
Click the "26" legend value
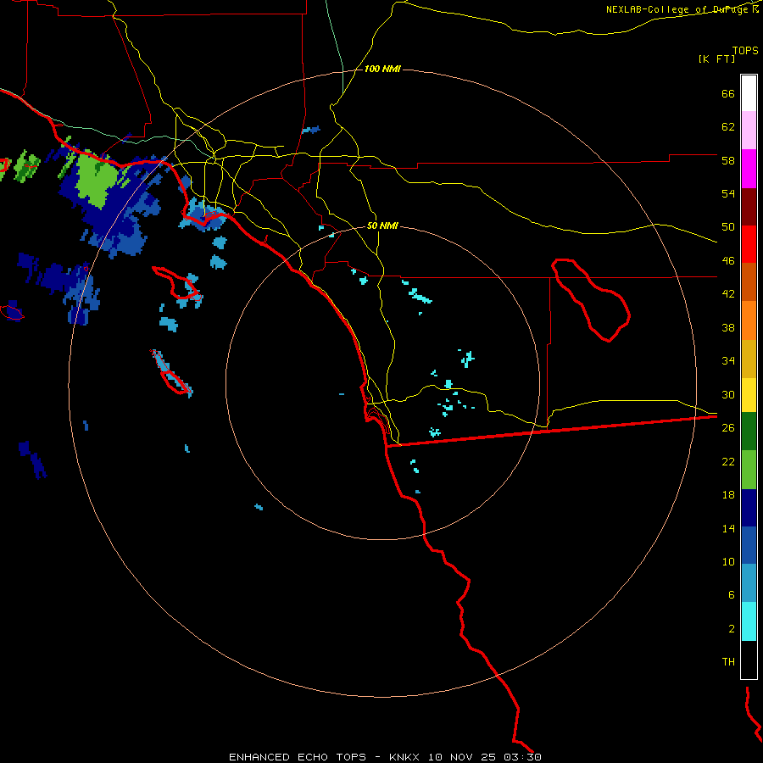click(728, 428)
